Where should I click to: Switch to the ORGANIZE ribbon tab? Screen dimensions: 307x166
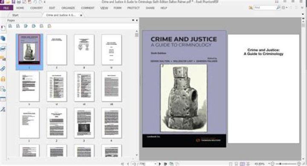pos(68,8)
